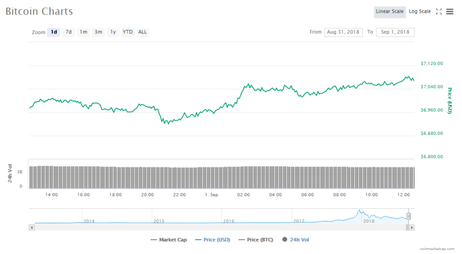Choose the 1y zoom option

(113, 32)
